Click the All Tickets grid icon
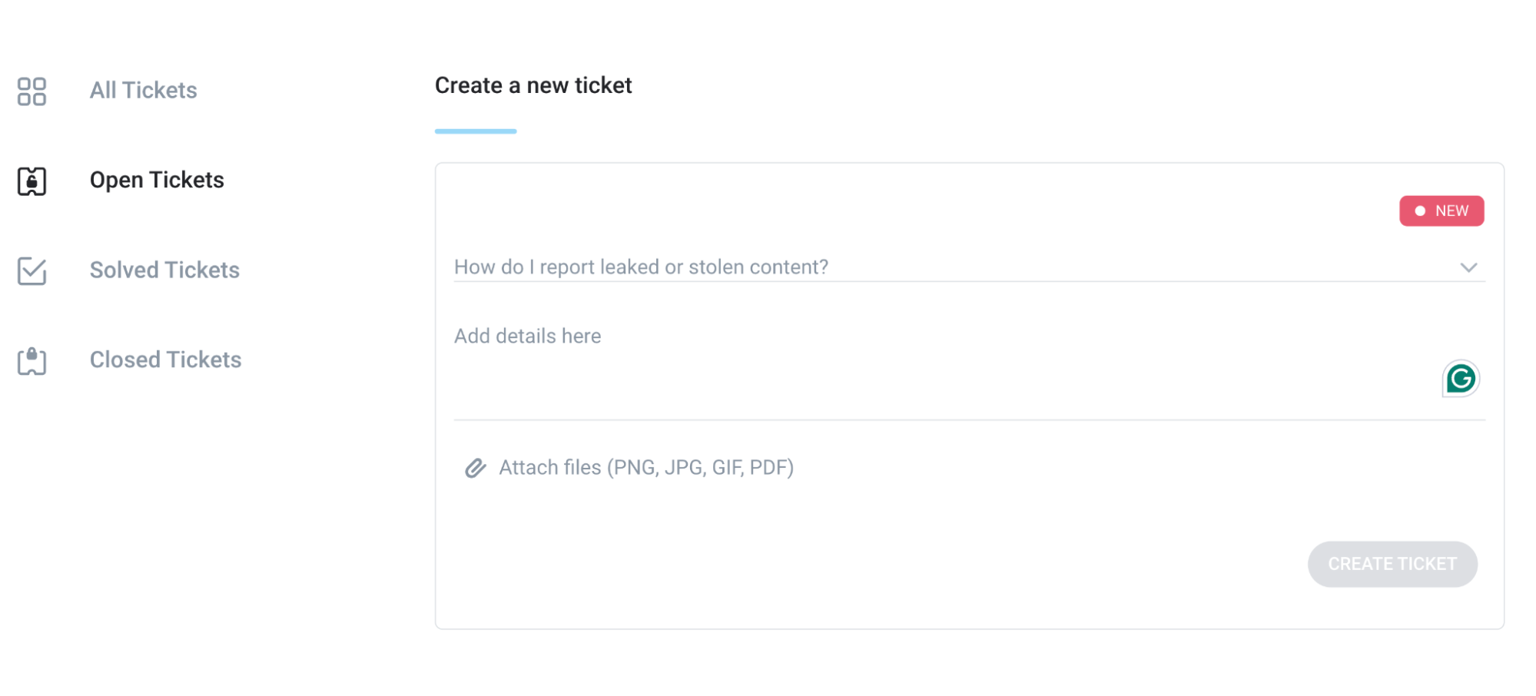This screenshot has width=1536, height=696. [32, 91]
